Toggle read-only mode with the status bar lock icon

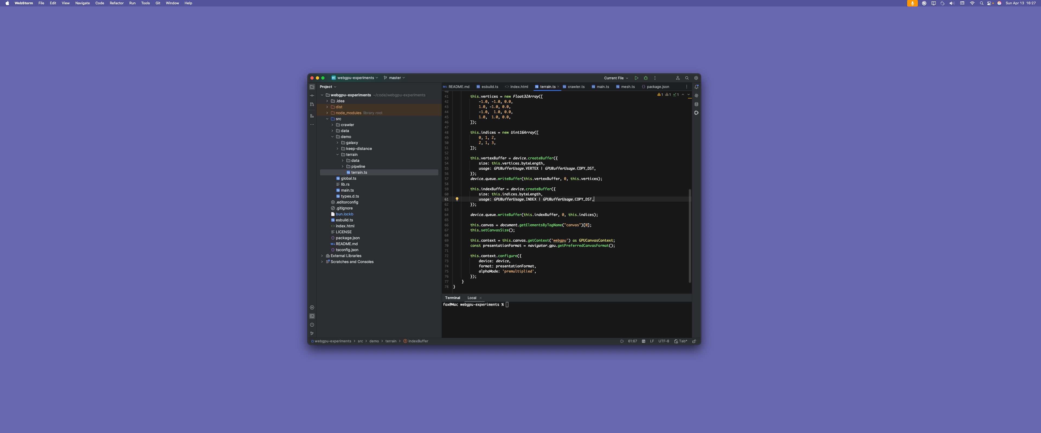(x=694, y=341)
